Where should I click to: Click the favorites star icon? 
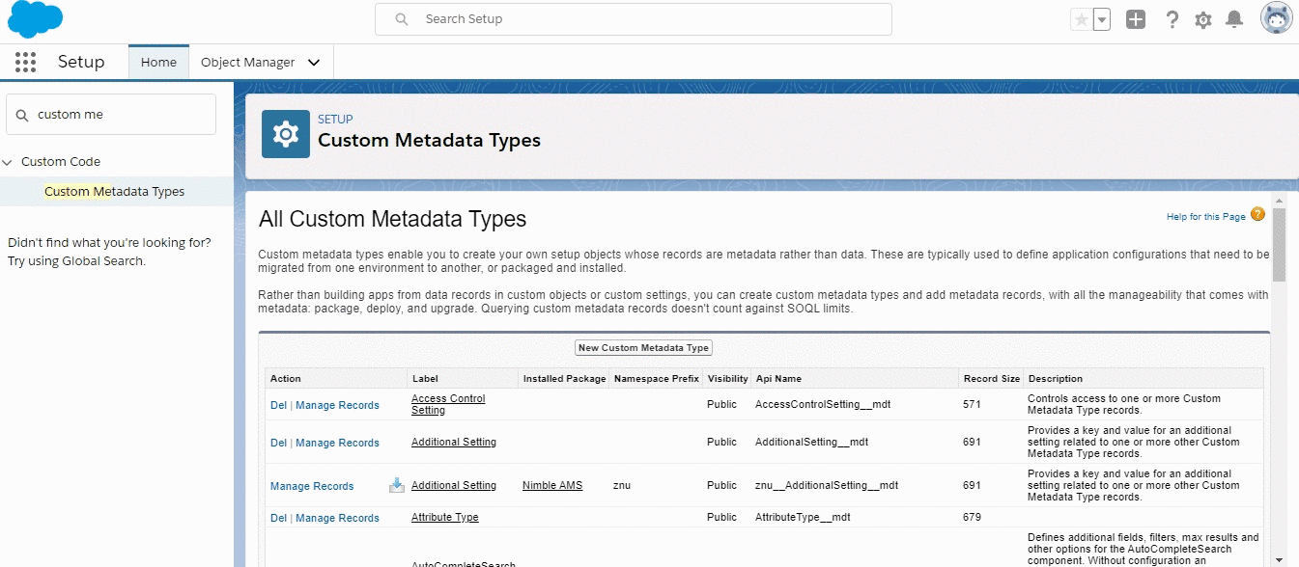click(1081, 19)
